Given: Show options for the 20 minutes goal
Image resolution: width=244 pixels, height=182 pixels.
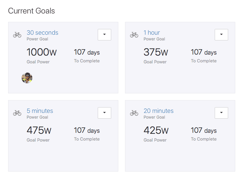Looking at the screenshot, I should click(x=221, y=113).
